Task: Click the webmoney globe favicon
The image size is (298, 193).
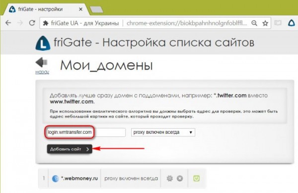Action: pyautogui.click(x=55, y=179)
